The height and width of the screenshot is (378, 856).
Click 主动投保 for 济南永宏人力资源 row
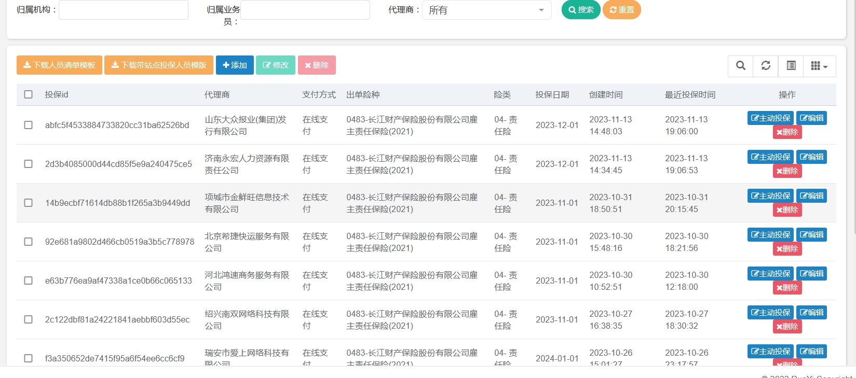pos(771,157)
